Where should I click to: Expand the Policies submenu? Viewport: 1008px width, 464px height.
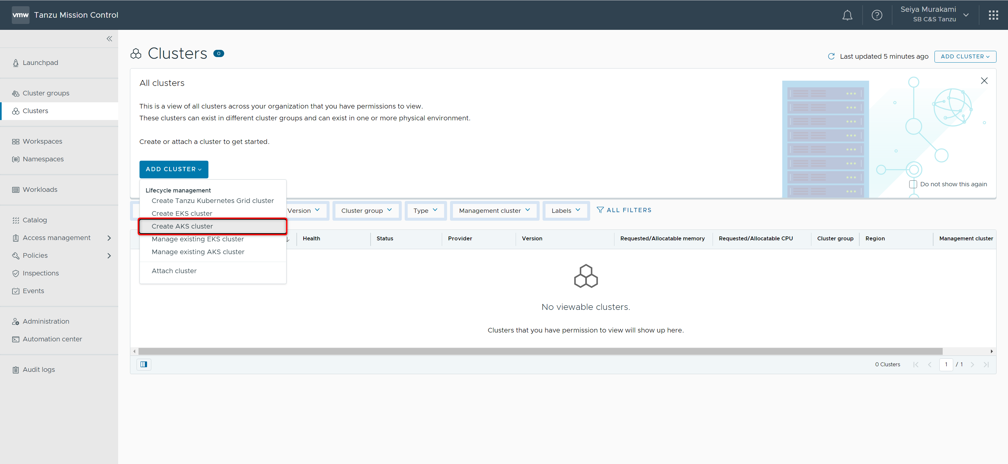109,256
